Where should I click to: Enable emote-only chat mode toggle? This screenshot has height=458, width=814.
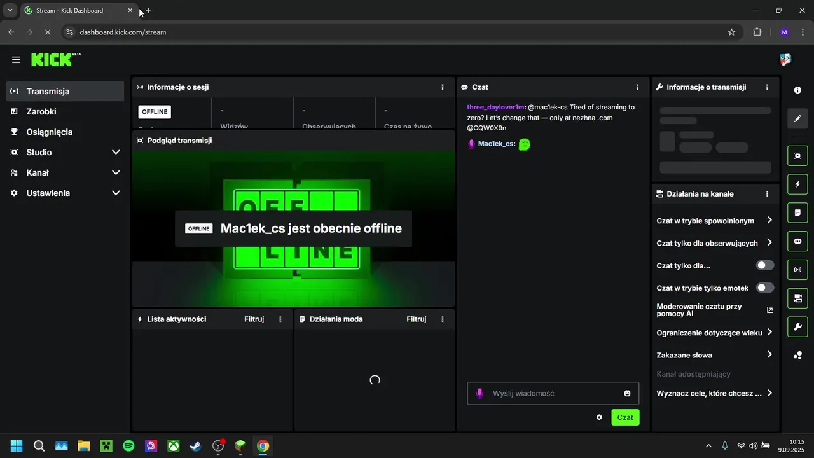pos(765,288)
